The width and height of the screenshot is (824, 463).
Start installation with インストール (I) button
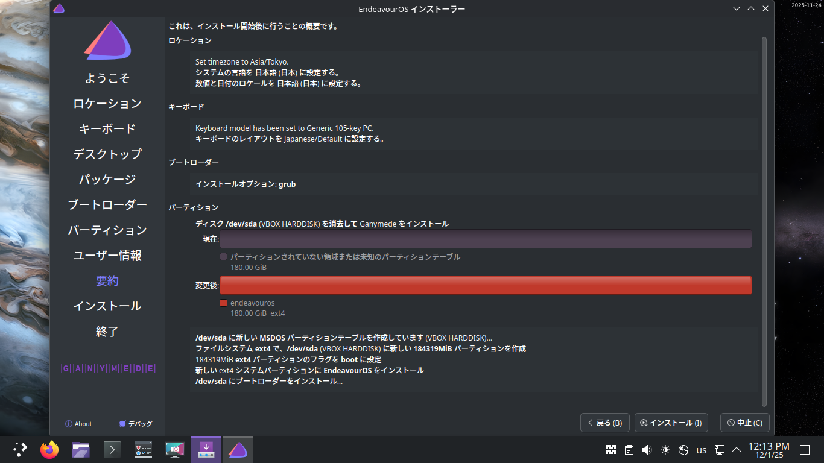(x=671, y=423)
